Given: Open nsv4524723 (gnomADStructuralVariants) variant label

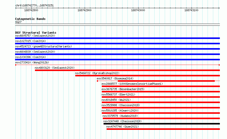Looking at the screenshot, I should pos(44,46).
